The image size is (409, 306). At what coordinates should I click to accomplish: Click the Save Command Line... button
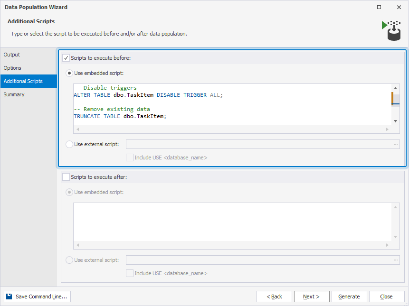[38, 297]
